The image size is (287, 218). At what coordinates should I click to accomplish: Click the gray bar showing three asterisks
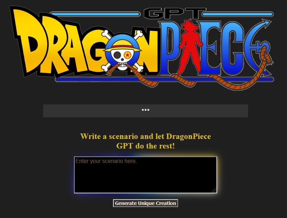point(146,111)
